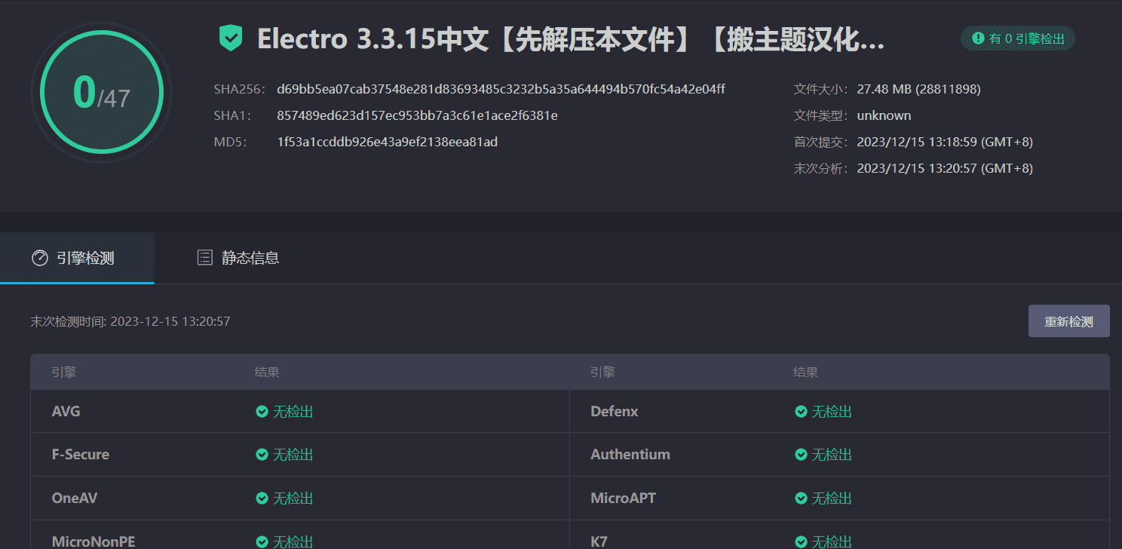The height and width of the screenshot is (549, 1122).
Task: Click 无检出 result for Defenx
Action: tap(832, 412)
